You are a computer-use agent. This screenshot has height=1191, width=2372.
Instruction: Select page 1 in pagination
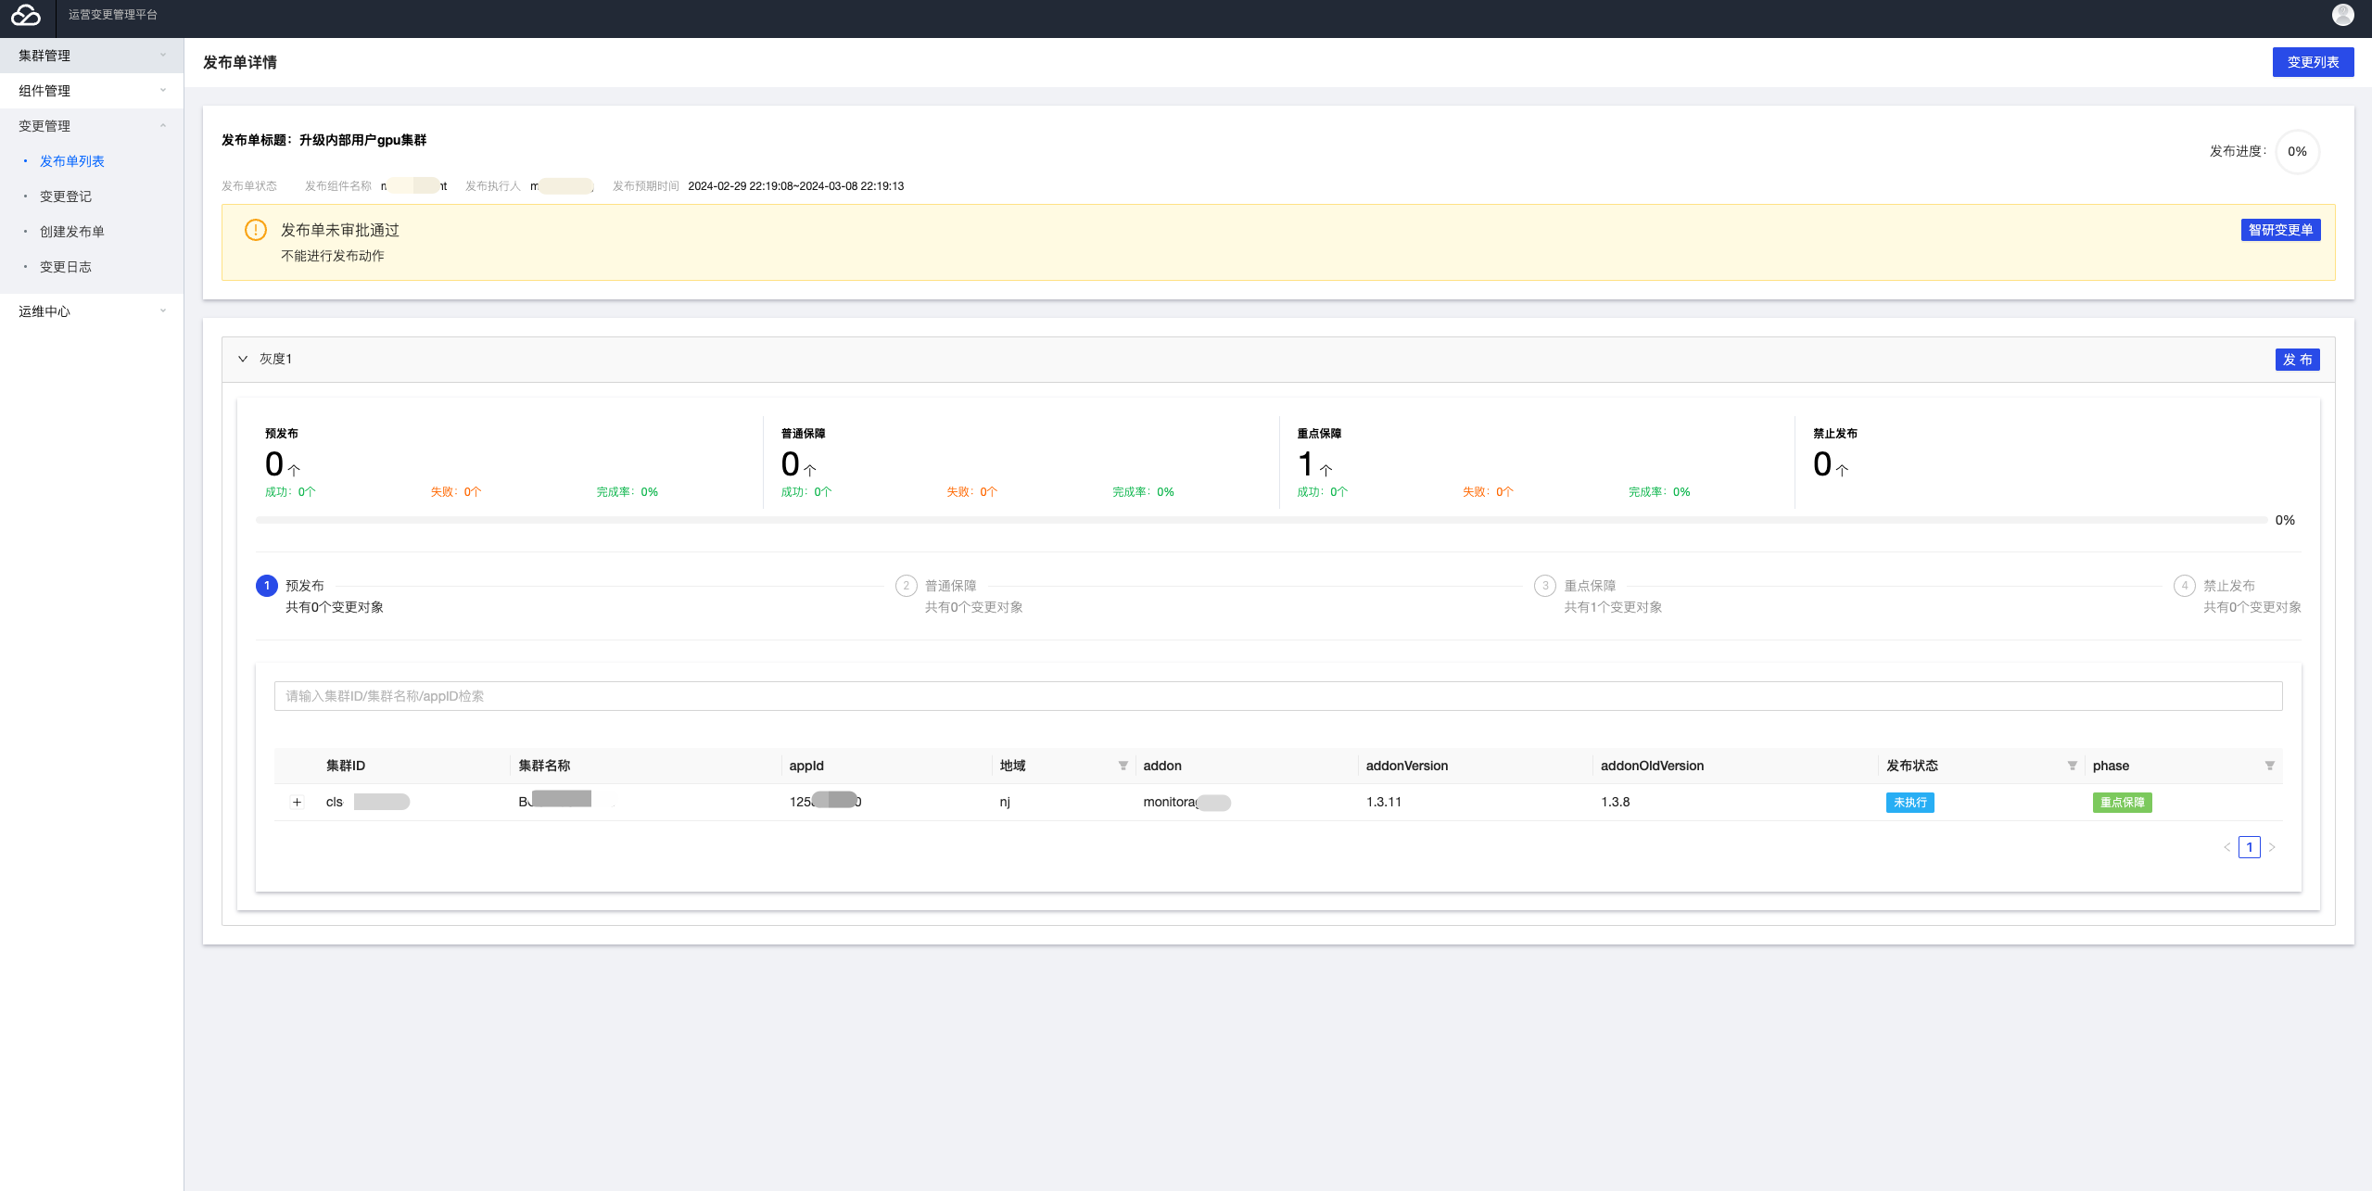(2249, 847)
